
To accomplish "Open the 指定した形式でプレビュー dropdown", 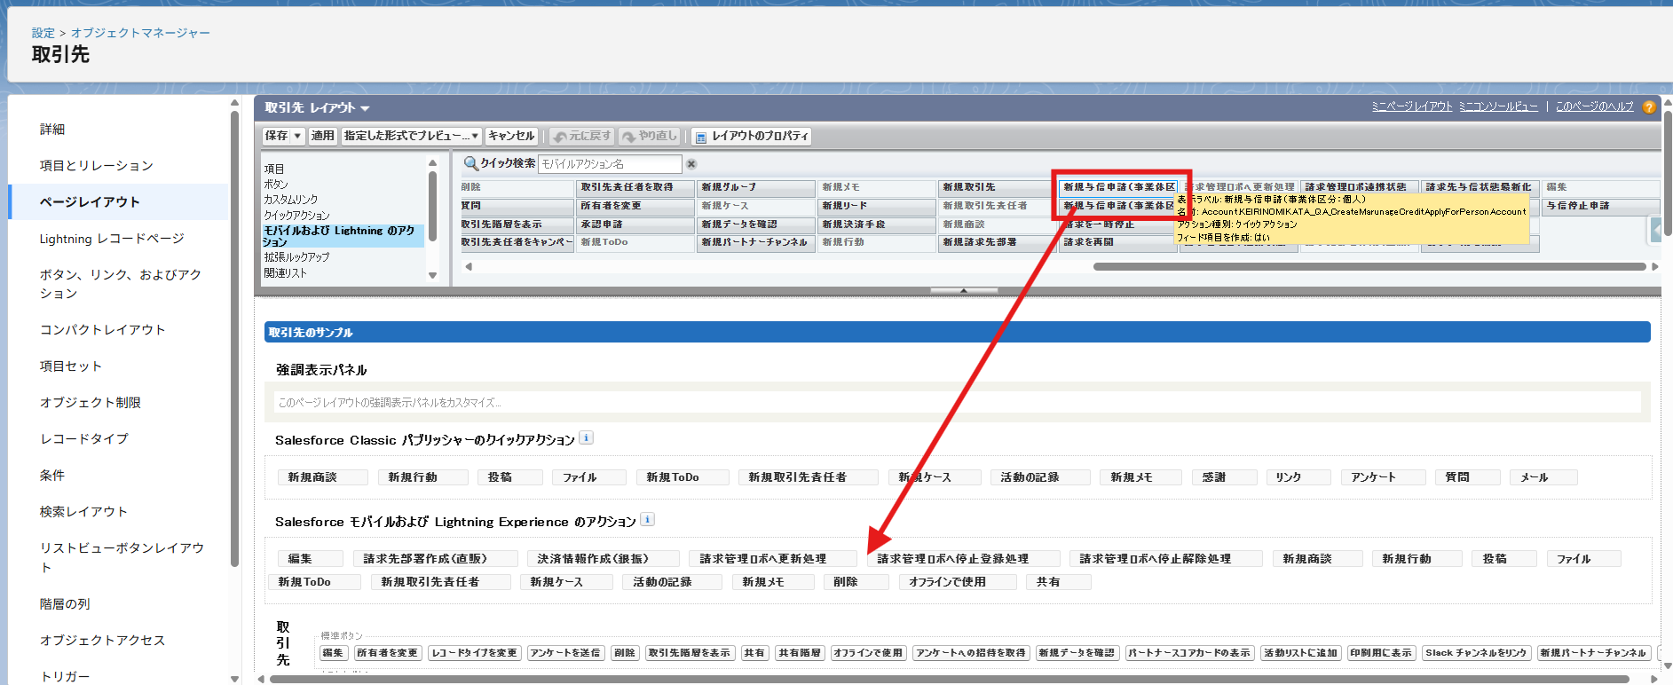I will click(412, 136).
